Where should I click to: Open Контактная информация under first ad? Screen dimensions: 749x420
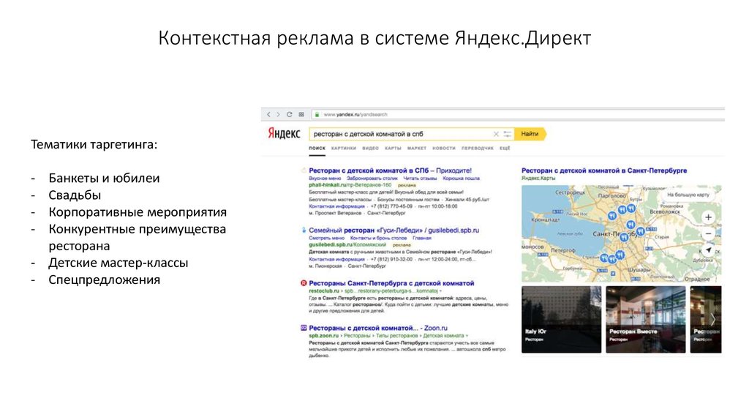(x=336, y=206)
